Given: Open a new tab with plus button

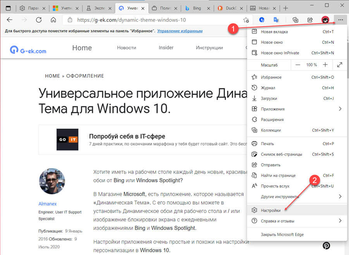Looking at the screenshot, I should [x=285, y=8].
